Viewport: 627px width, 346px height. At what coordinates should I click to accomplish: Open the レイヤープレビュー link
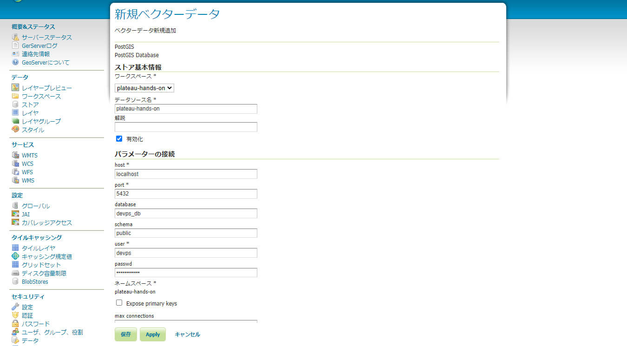click(x=47, y=88)
